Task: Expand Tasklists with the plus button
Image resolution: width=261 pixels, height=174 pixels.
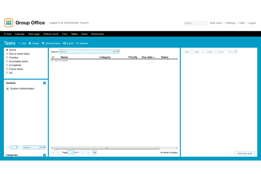Action: click(44, 83)
